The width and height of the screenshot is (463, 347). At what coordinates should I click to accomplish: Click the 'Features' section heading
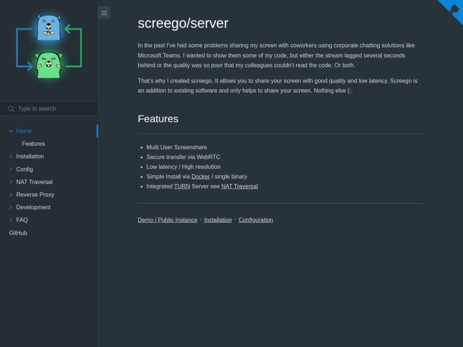[158, 119]
